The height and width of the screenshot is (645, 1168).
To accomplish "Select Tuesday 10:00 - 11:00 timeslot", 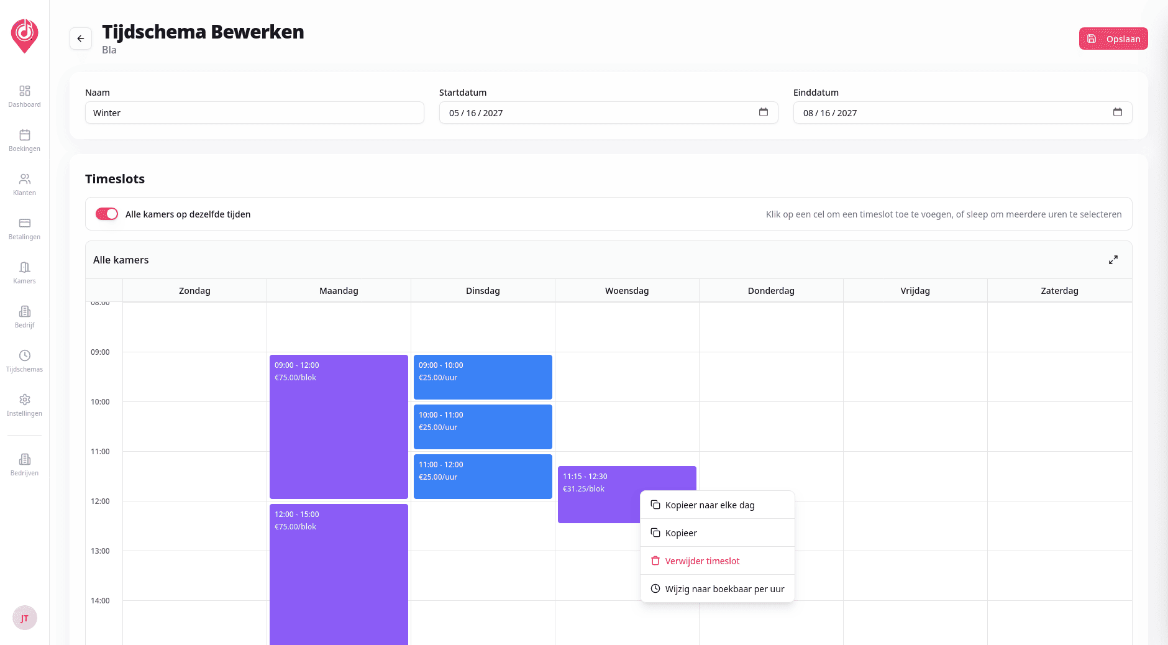I will coord(483,427).
